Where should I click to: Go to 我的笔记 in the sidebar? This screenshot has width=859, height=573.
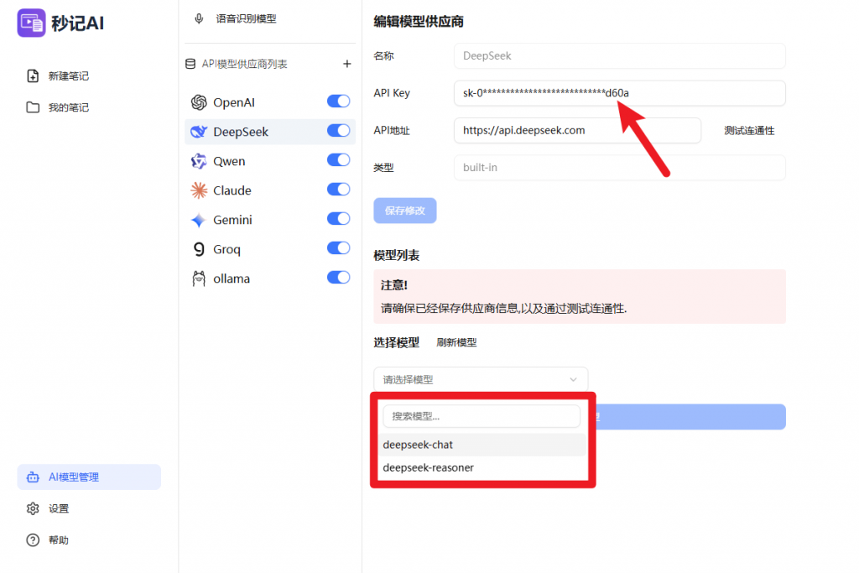[x=68, y=107]
